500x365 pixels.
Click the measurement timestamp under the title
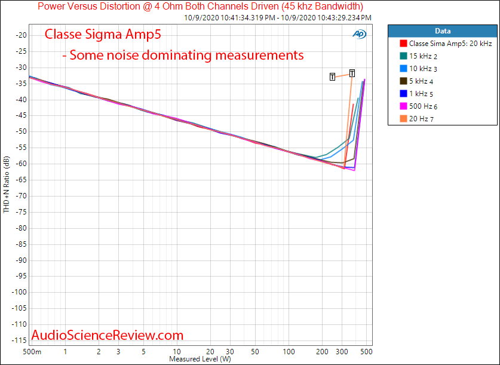coord(278,18)
